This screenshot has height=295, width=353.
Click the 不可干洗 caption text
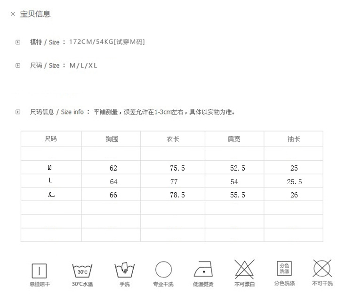tap(322, 283)
